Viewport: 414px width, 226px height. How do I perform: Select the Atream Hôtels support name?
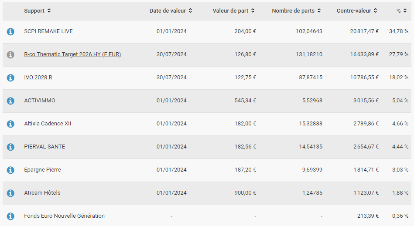[x=42, y=192]
